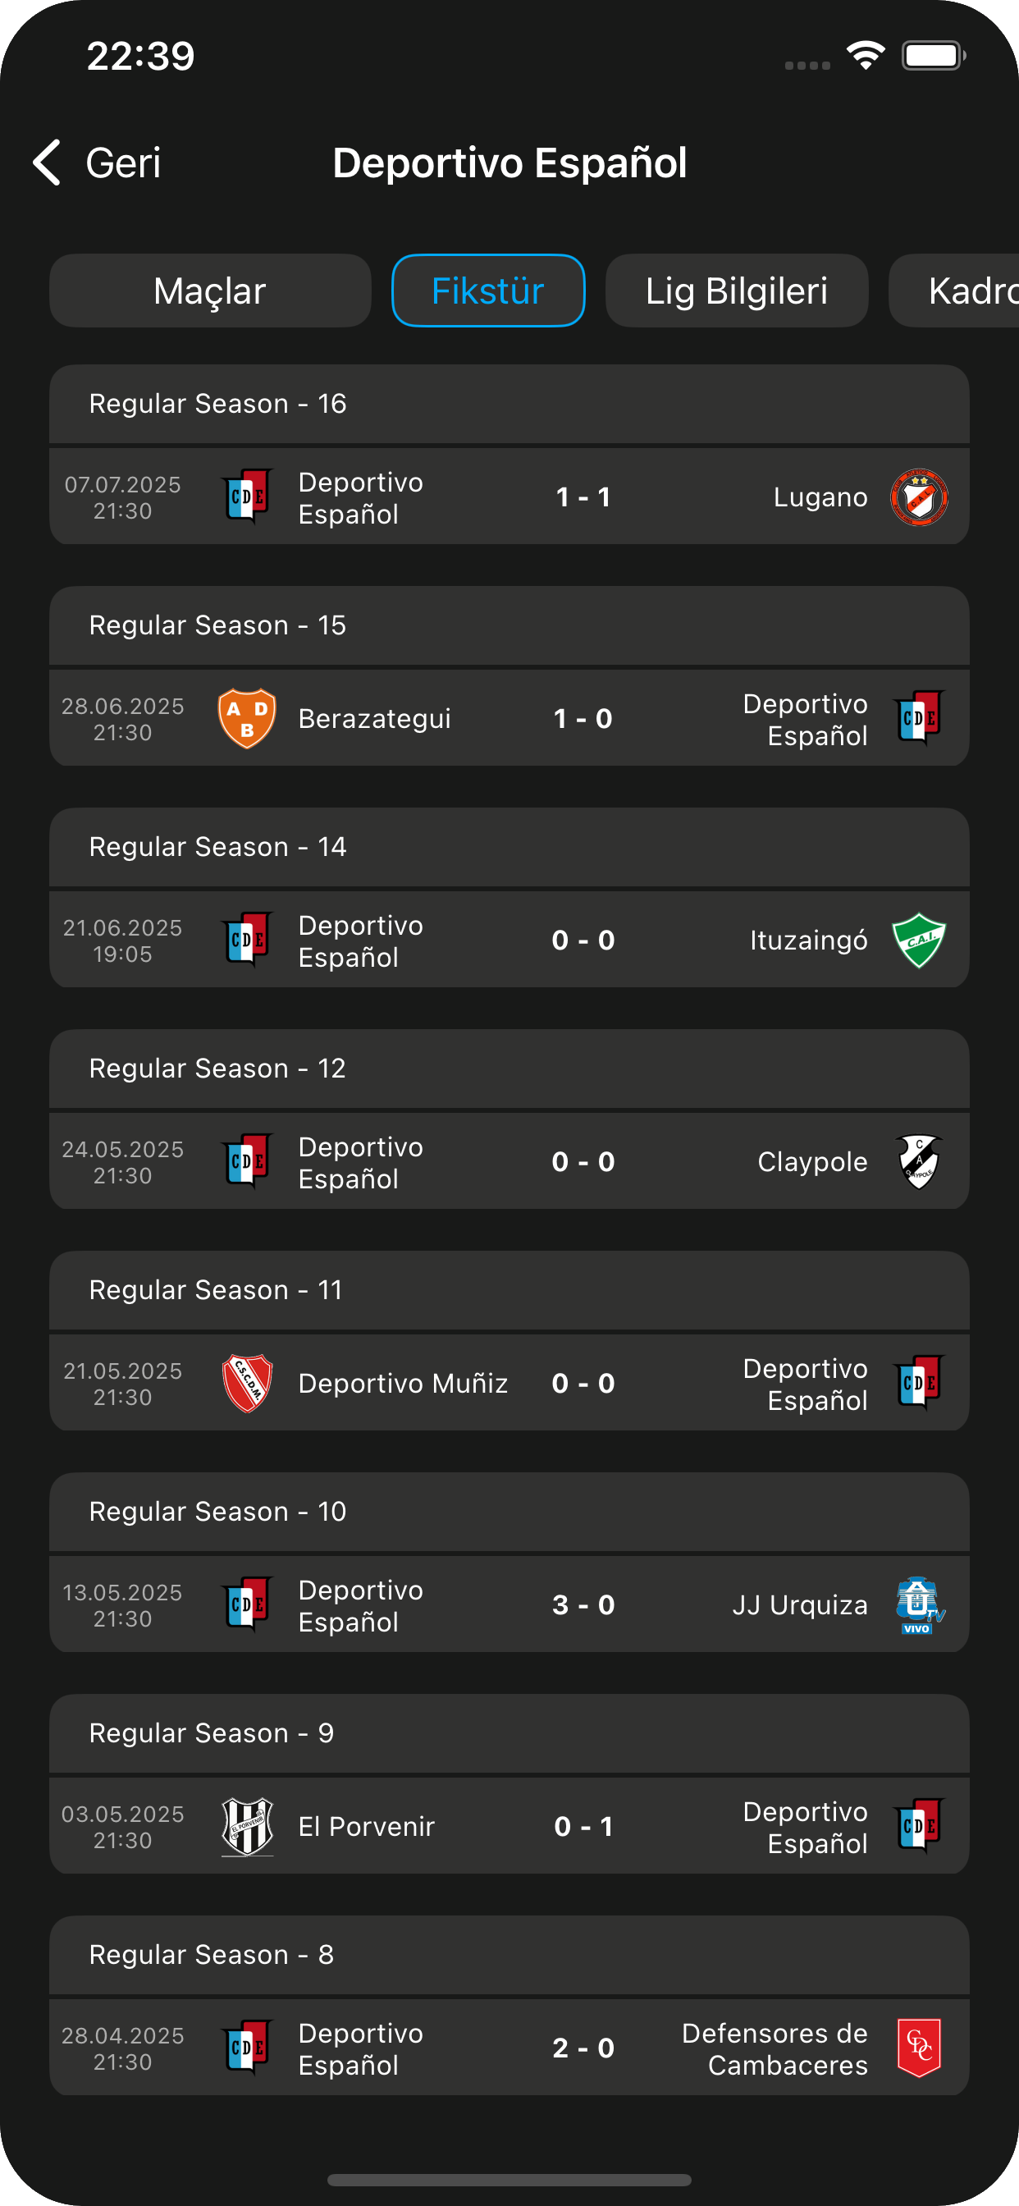Switch to the Maçlar tab
The image size is (1019, 2206).
coord(210,291)
